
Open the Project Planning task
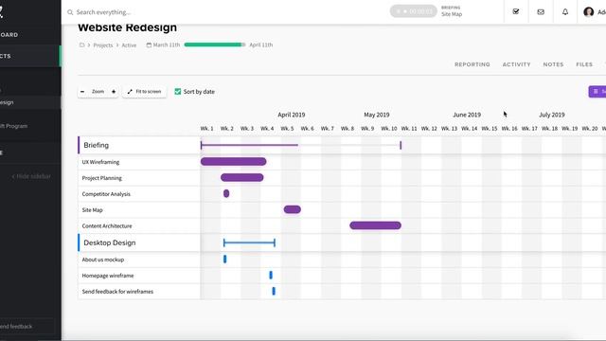point(101,178)
